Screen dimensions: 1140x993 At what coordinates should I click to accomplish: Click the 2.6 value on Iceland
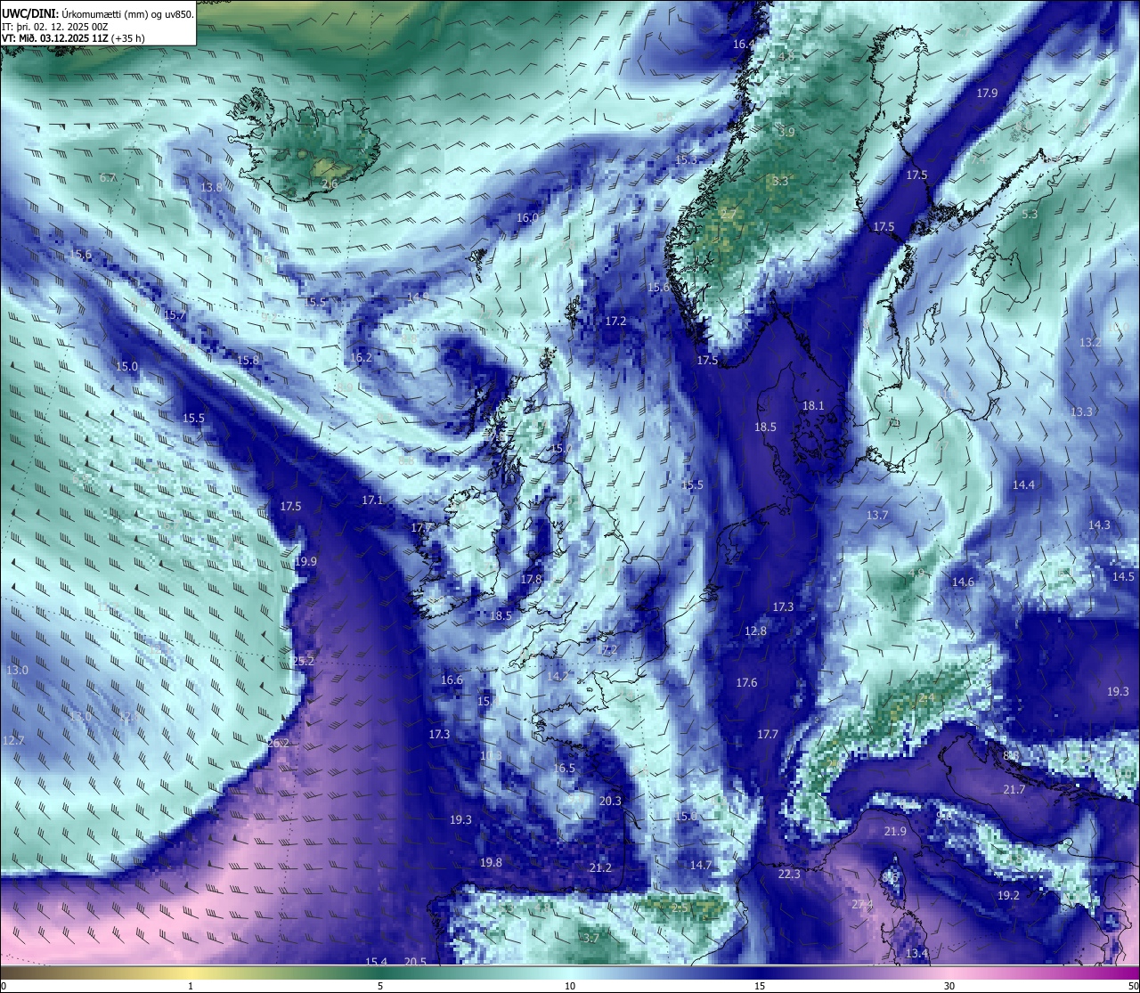tap(330, 184)
